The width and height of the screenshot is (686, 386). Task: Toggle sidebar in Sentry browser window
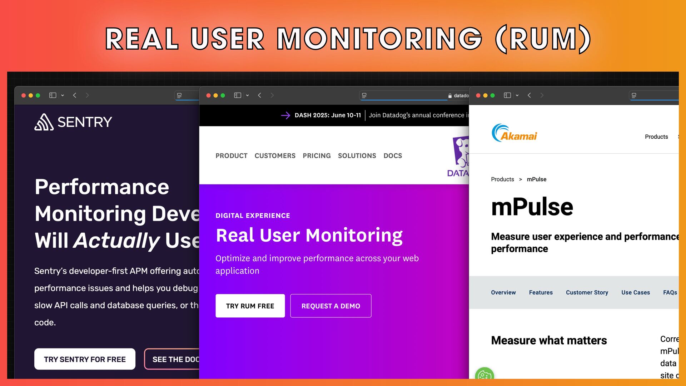pos(53,95)
